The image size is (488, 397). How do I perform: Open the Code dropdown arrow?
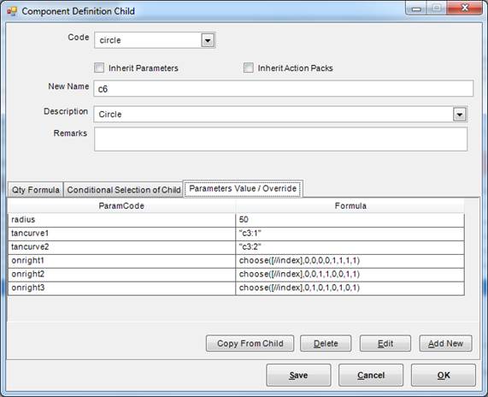click(208, 40)
